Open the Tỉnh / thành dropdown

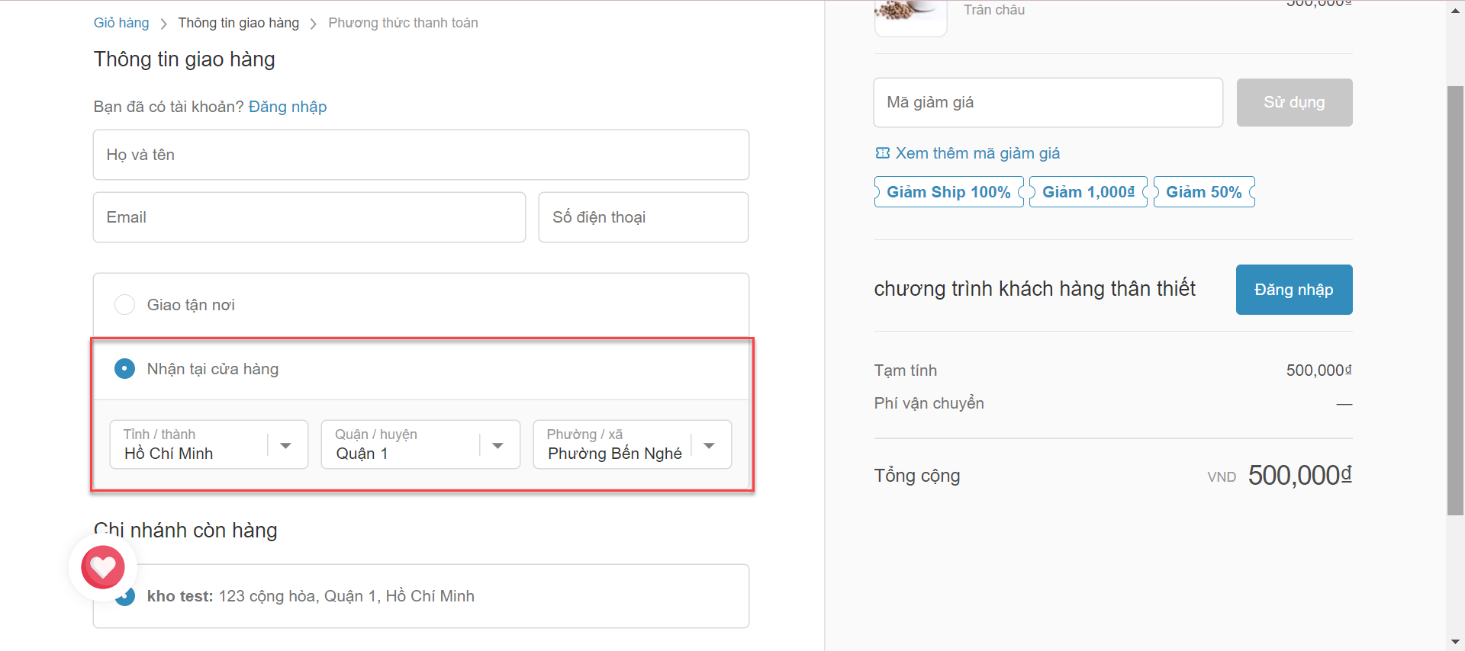pyautogui.click(x=208, y=445)
